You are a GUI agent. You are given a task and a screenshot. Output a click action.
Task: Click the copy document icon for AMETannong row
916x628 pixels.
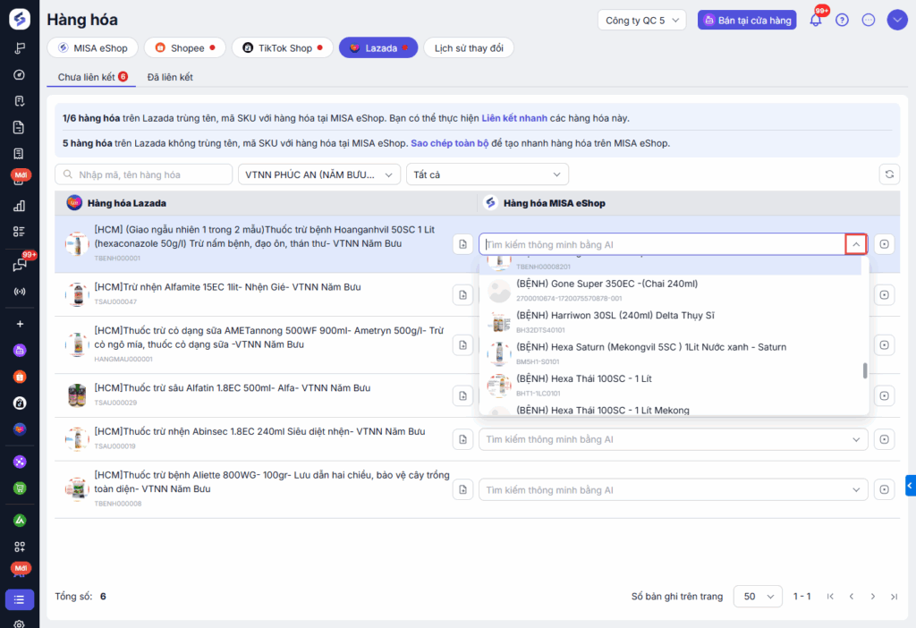click(462, 344)
